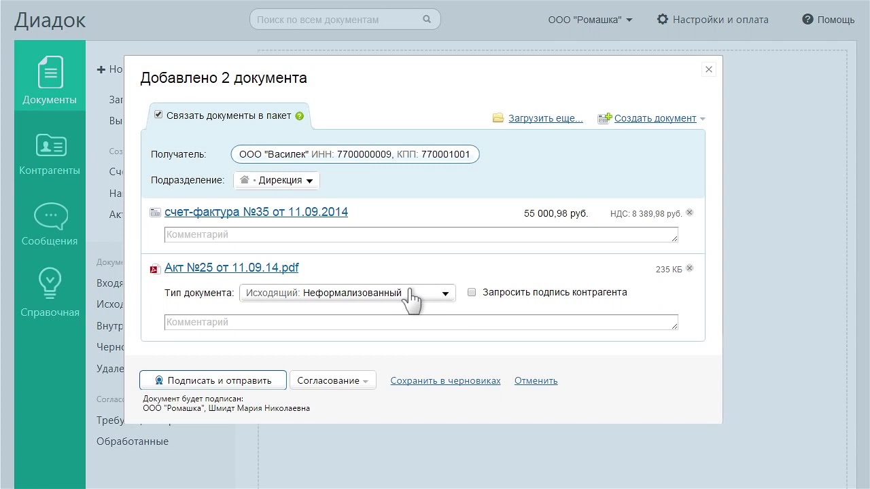870x489 pixels.
Task: Open счет-фактура №35 от 11.09.2014 link
Action: (x=256, y=212)
